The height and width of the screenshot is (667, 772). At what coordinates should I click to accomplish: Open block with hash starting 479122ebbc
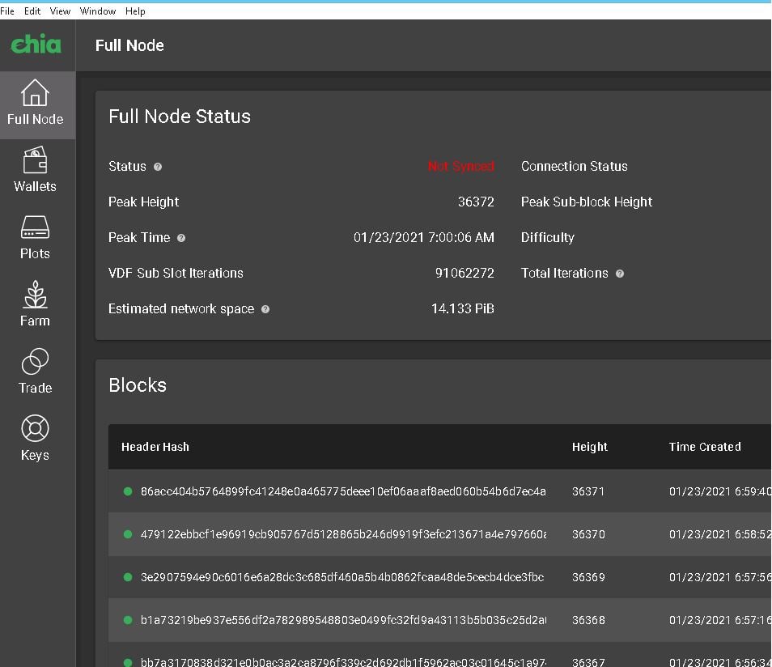coord(343,534)
